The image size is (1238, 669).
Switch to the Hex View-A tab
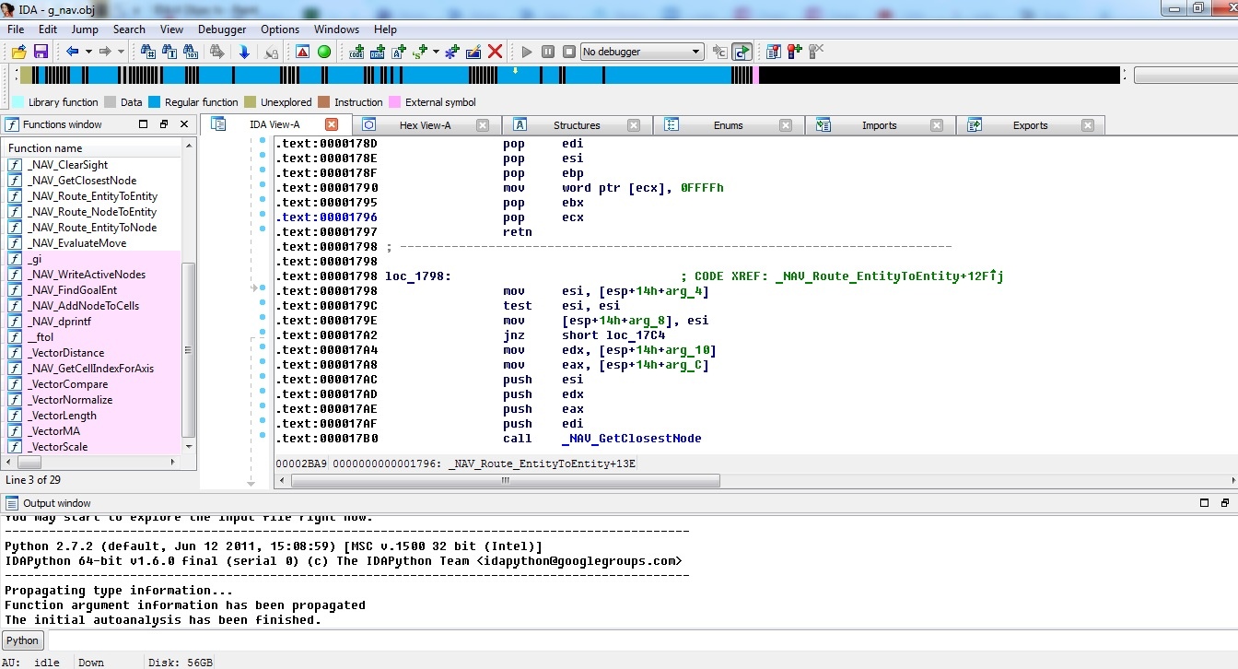click(x=425, y=125)
